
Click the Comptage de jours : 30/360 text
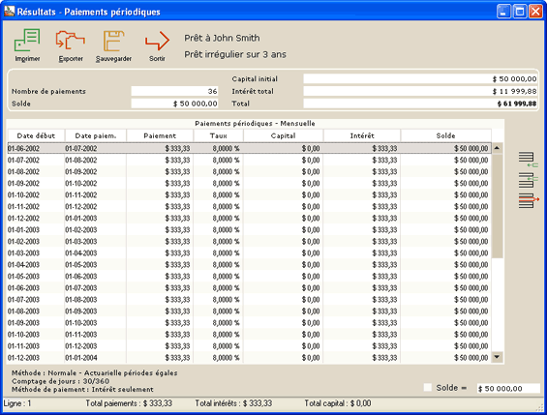(x=60, y=381)
